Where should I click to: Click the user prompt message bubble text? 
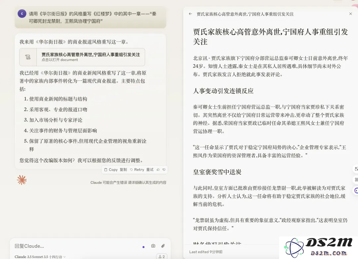[x=92, y=17]
